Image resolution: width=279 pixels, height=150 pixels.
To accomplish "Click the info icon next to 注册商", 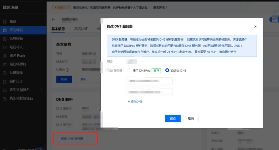I will (67, 70).
